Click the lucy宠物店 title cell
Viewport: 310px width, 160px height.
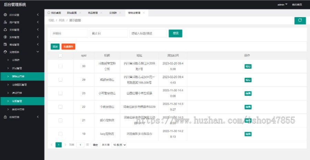click(107, 134)
